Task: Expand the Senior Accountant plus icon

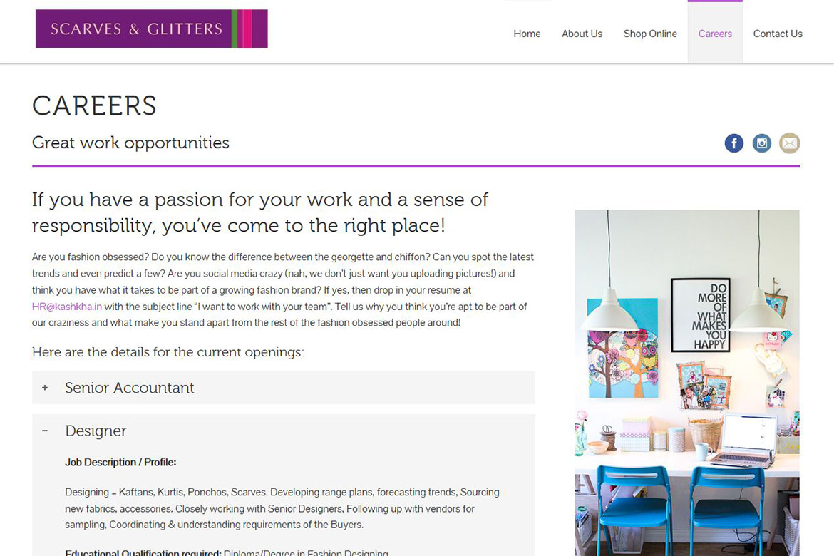Action: tap(45, 388)
